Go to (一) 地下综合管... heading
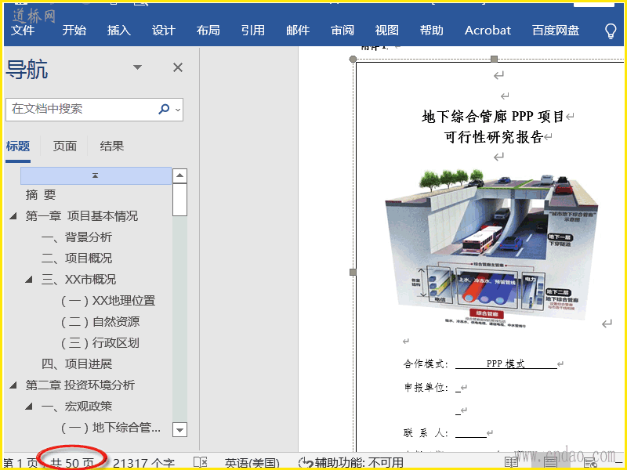Image resolution: width=627 pixels, height=470 pixels. (x=111, y=428)
